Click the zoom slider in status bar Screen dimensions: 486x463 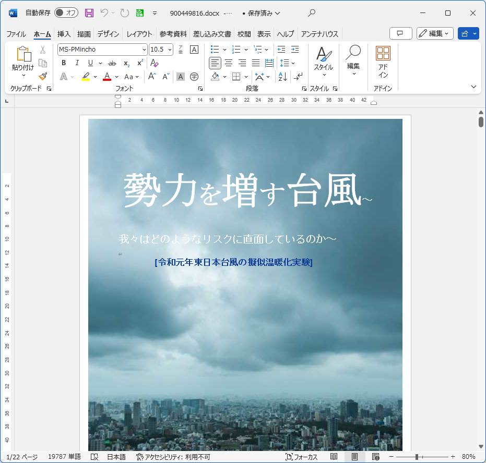(x=417, y=457)
